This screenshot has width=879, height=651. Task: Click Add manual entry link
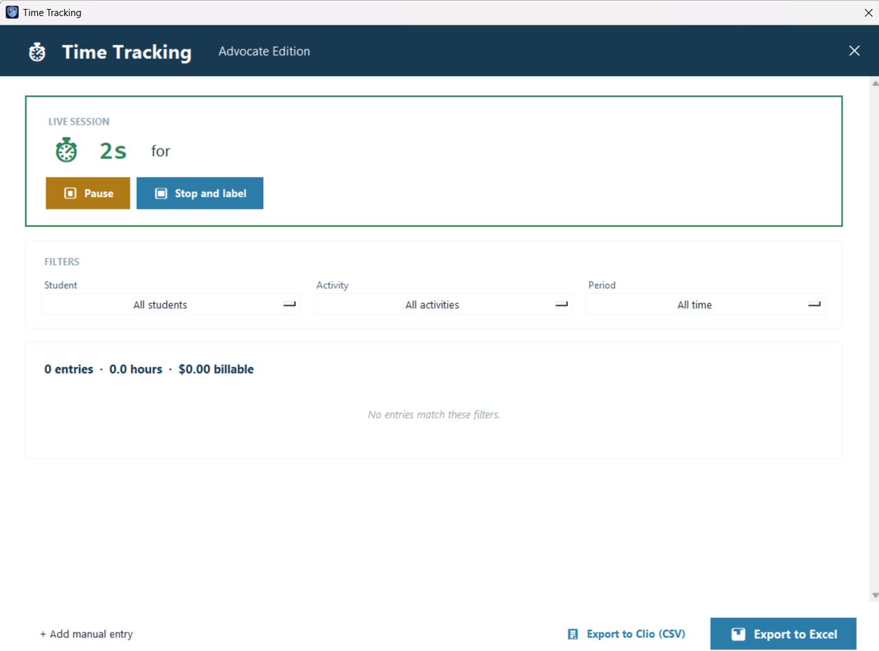coord(87,635)
